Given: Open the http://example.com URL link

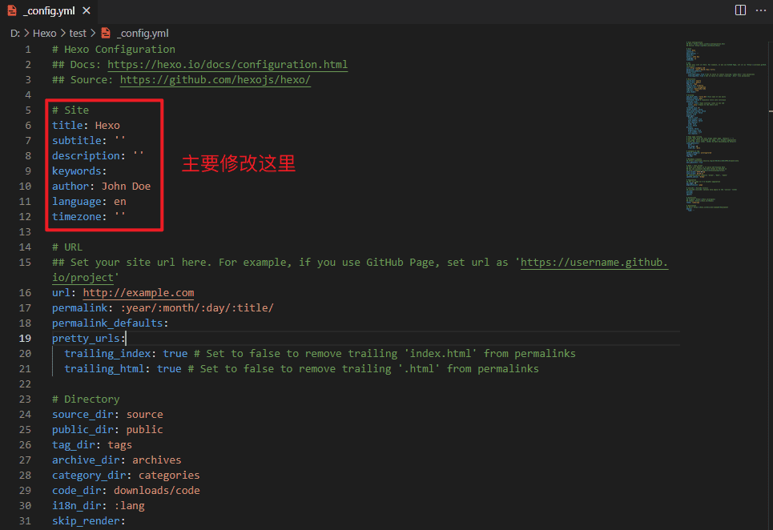Looking at the screenshot, I should (x=138, y=292).
